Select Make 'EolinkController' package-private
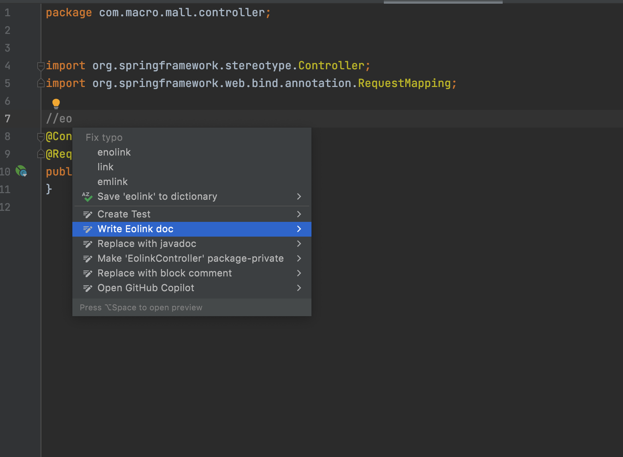Screen dimensions: 623x457 click(192, 258)
